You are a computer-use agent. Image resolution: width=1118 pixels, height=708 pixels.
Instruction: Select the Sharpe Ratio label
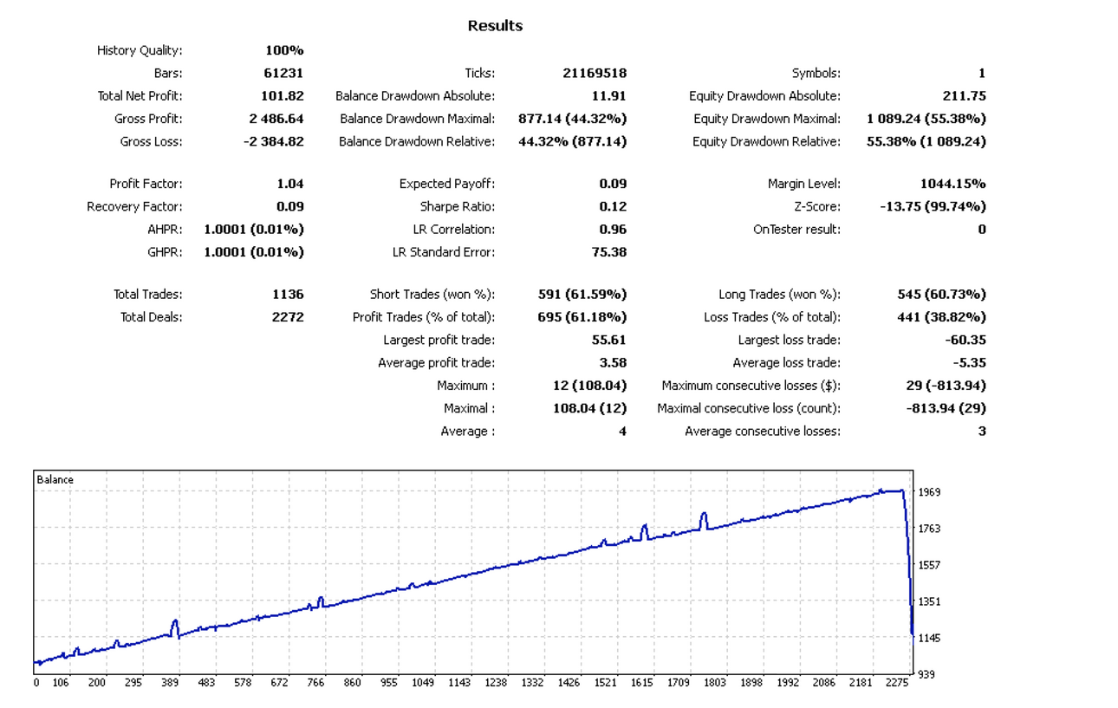pyautogui.click(x=458, y=206)
